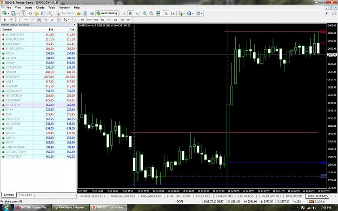This screenshot has height=211, width=338.
Task: Open the CIPLA#,M15 chart tab
Action: pyautogui.click(x=246, y=196)
